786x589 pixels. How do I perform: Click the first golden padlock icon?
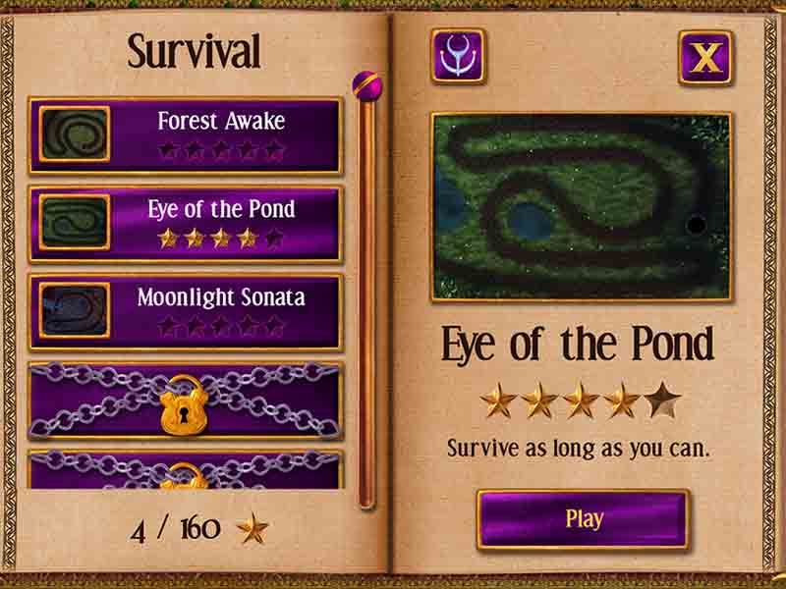coord(184,405)
